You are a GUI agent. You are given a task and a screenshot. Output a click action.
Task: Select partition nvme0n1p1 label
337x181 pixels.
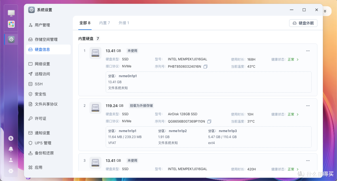point(128,76)
